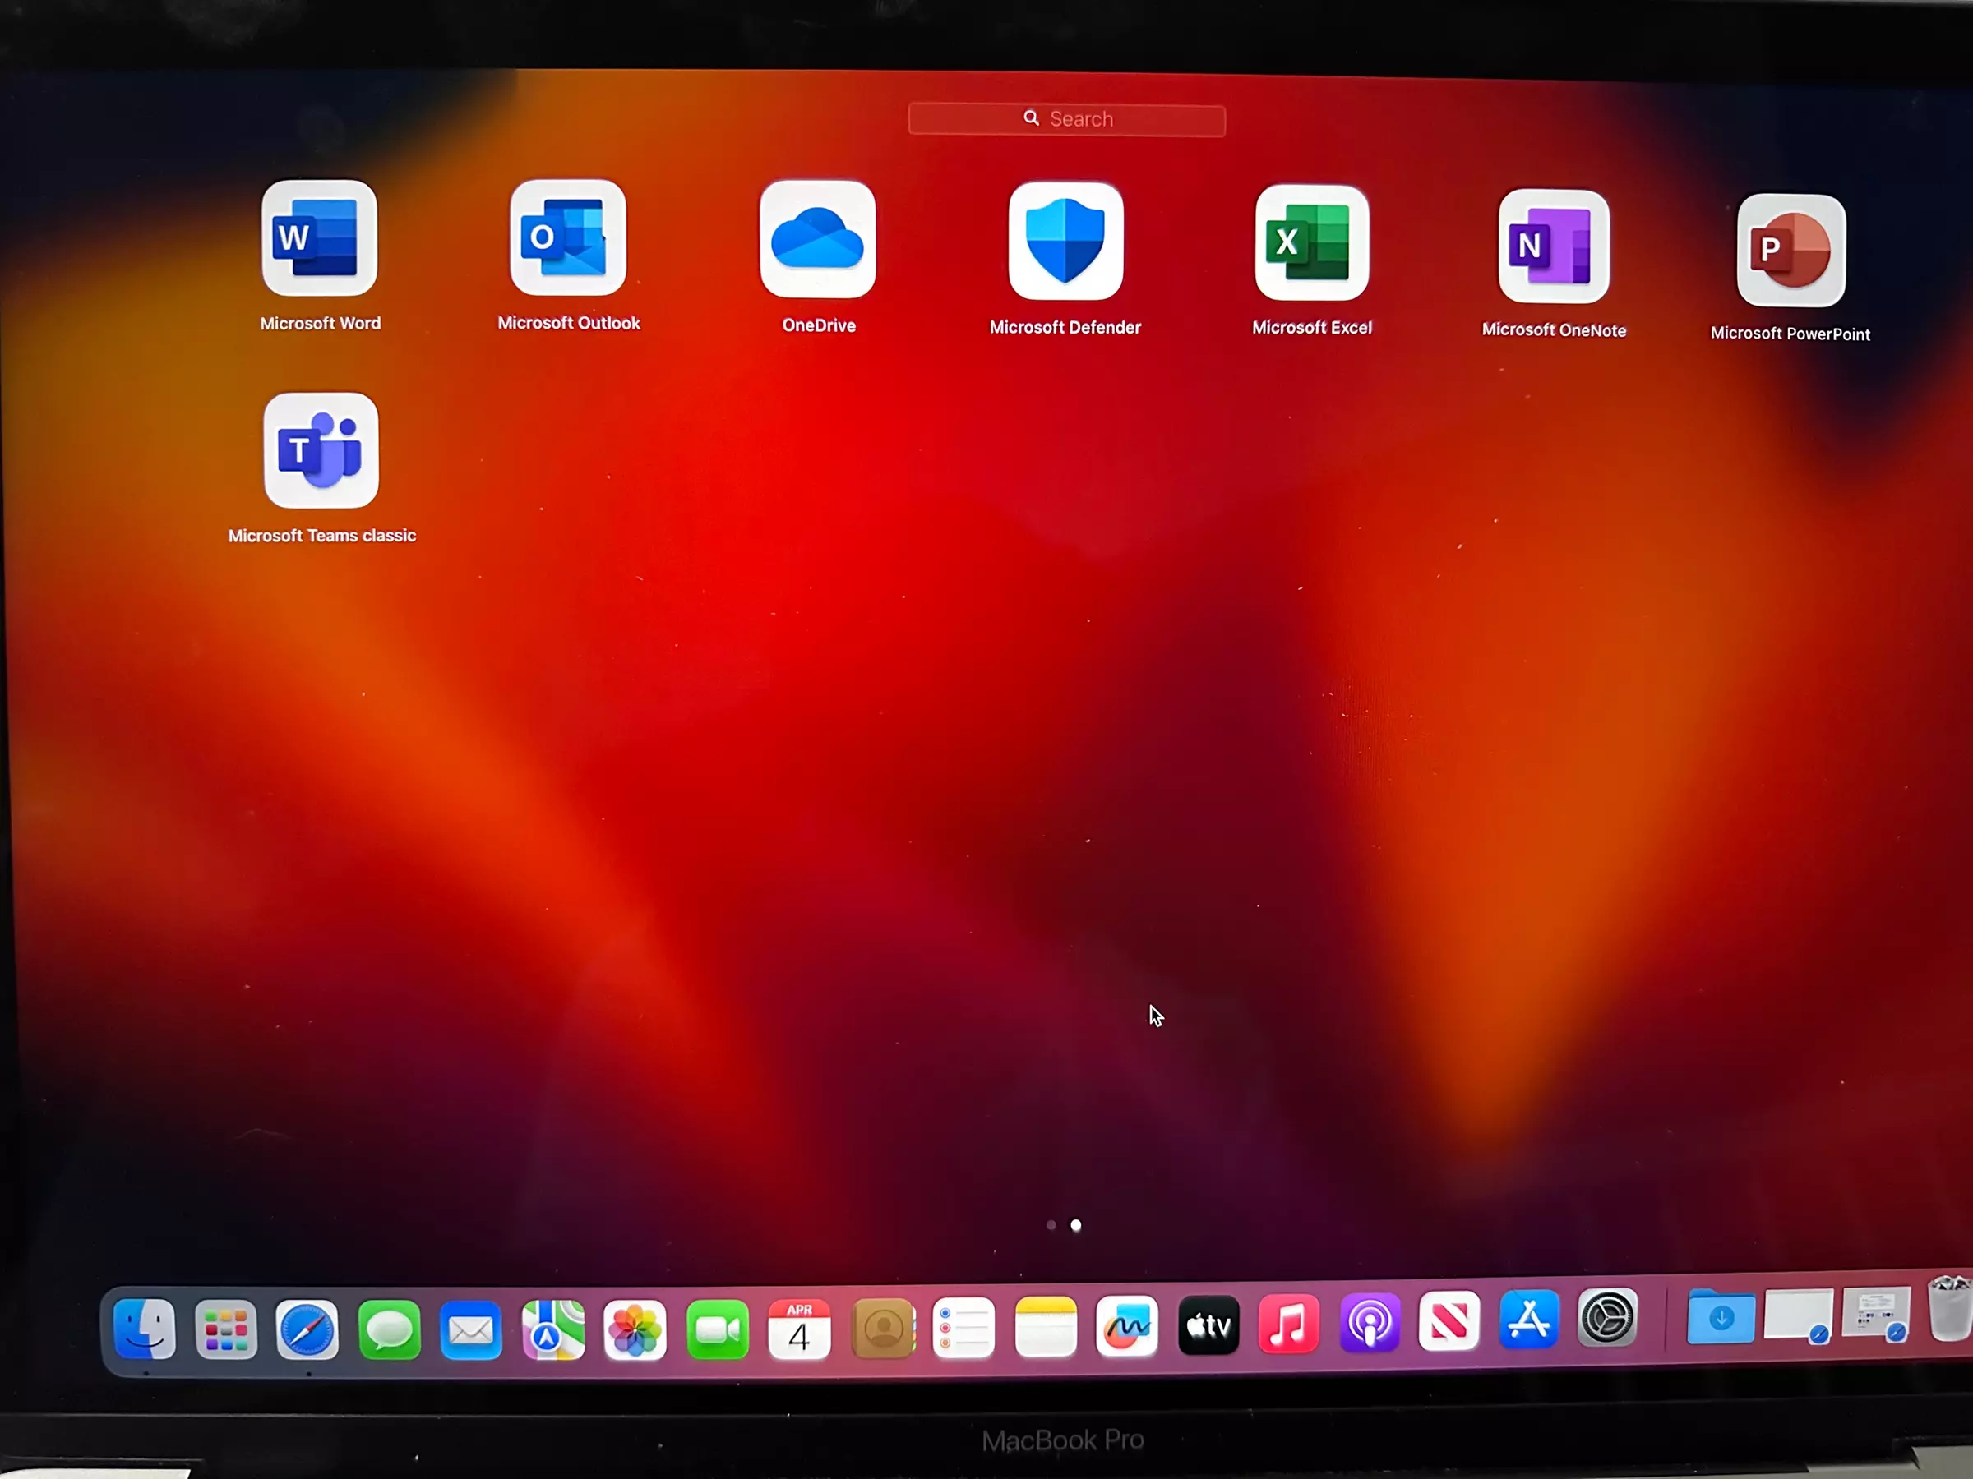Launch the App Store from the Dock
Viewport: 1973px width, 1479px height.
click(x=1529, y=1320)
